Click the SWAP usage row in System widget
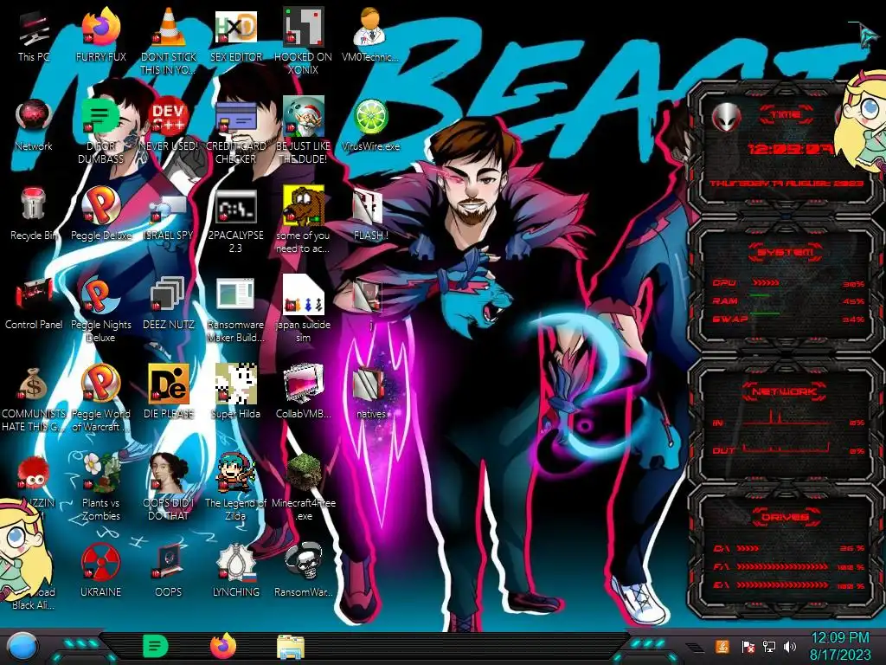This screenshot has height=665, width=886. point(788,319)
